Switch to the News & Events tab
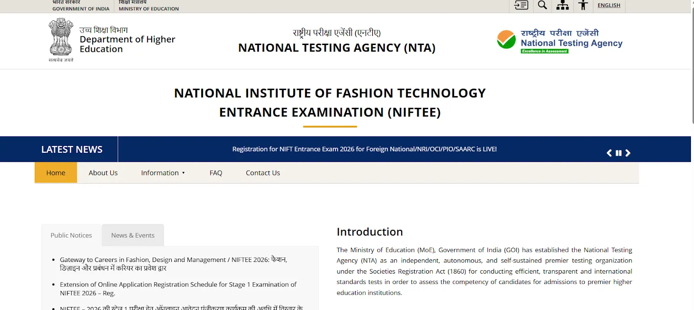 (133, 235)
